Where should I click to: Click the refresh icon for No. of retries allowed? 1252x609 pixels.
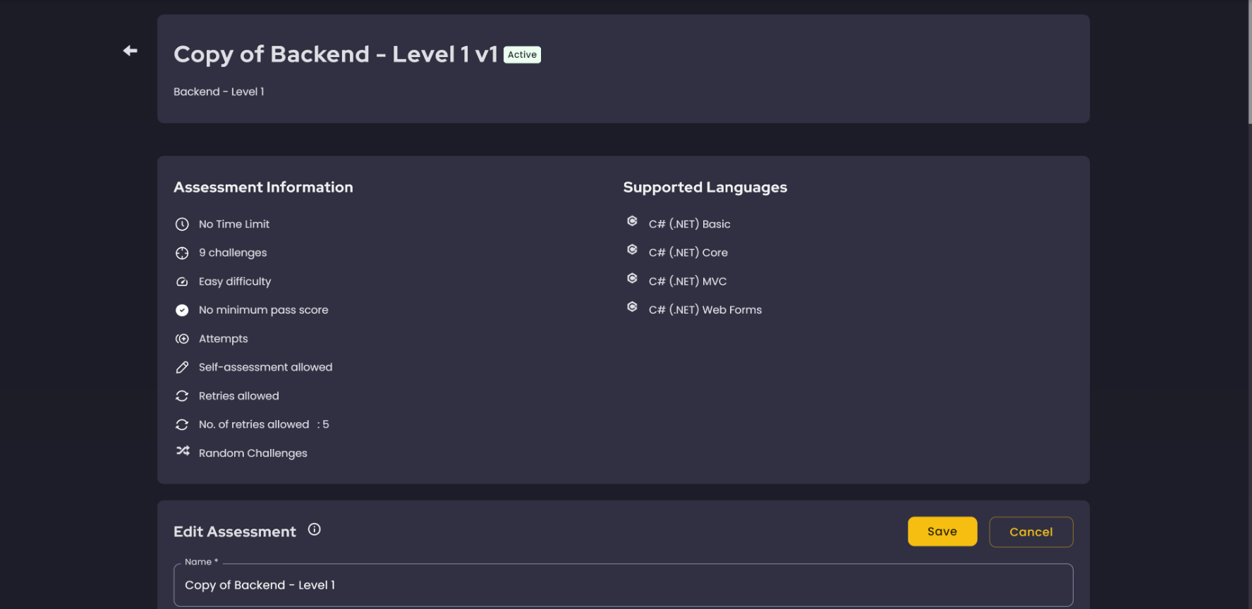point(182,424)
